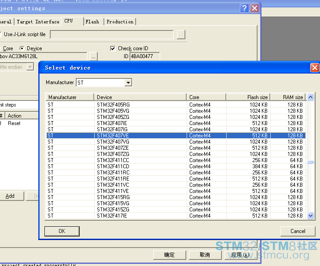Select the STM32F407ZE device row
Image resolution: width=320 pixels, height=266 pixels.
[176, 148]
